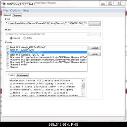Close the MKVExtract GUI window
This screenshot has width=127, height=127.
click(119, 3)
